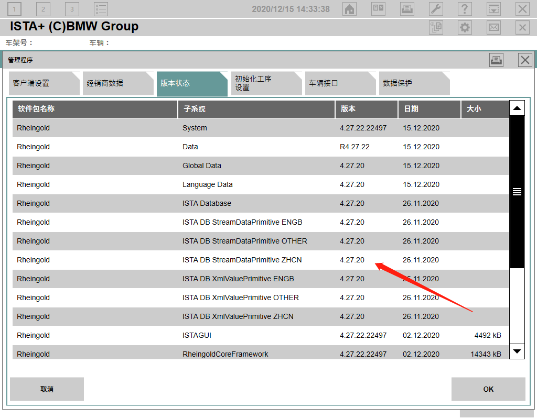
Task: Click the minimize-to-tray window icon
Action: [493, 9]
